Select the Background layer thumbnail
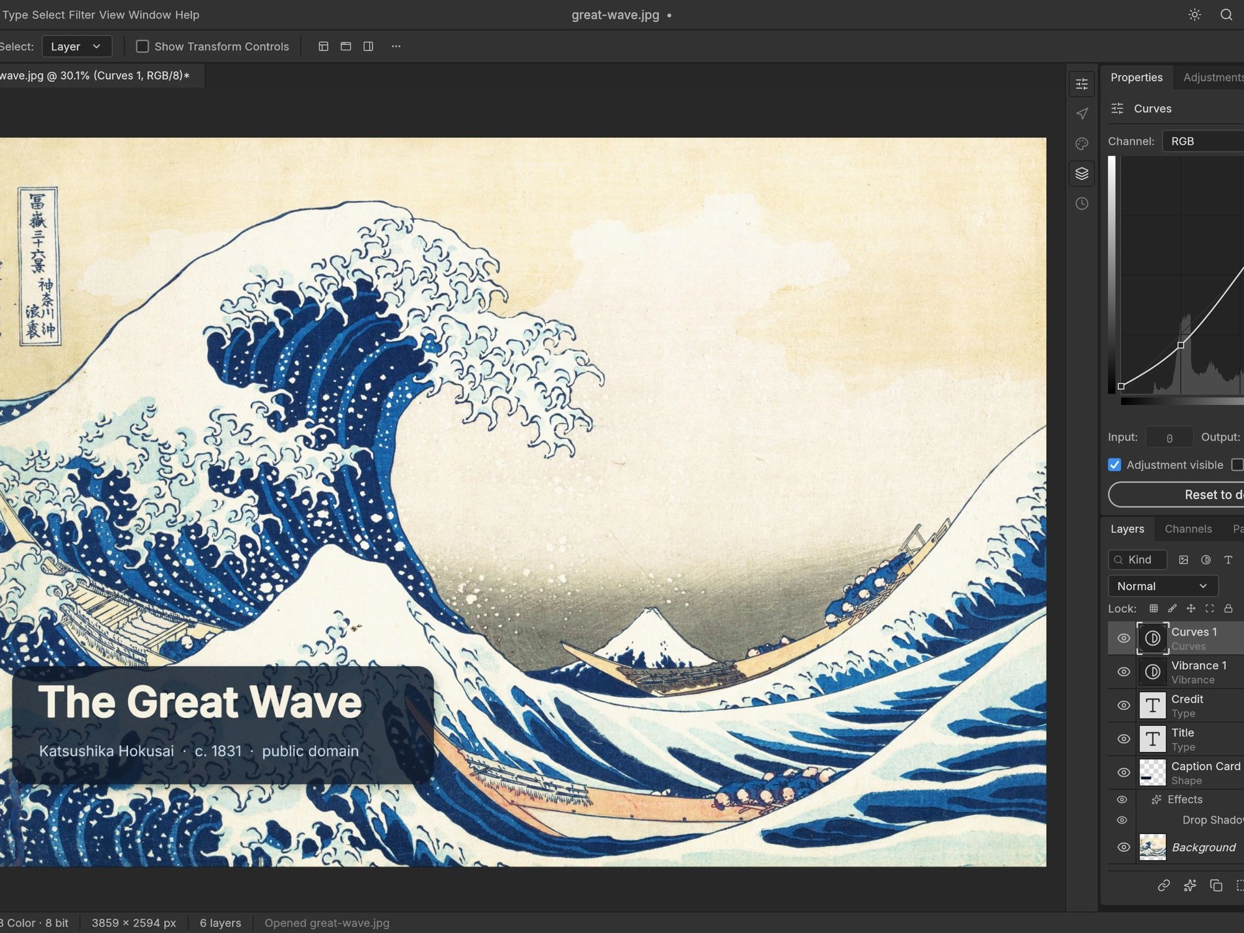 pos(1152,847)
